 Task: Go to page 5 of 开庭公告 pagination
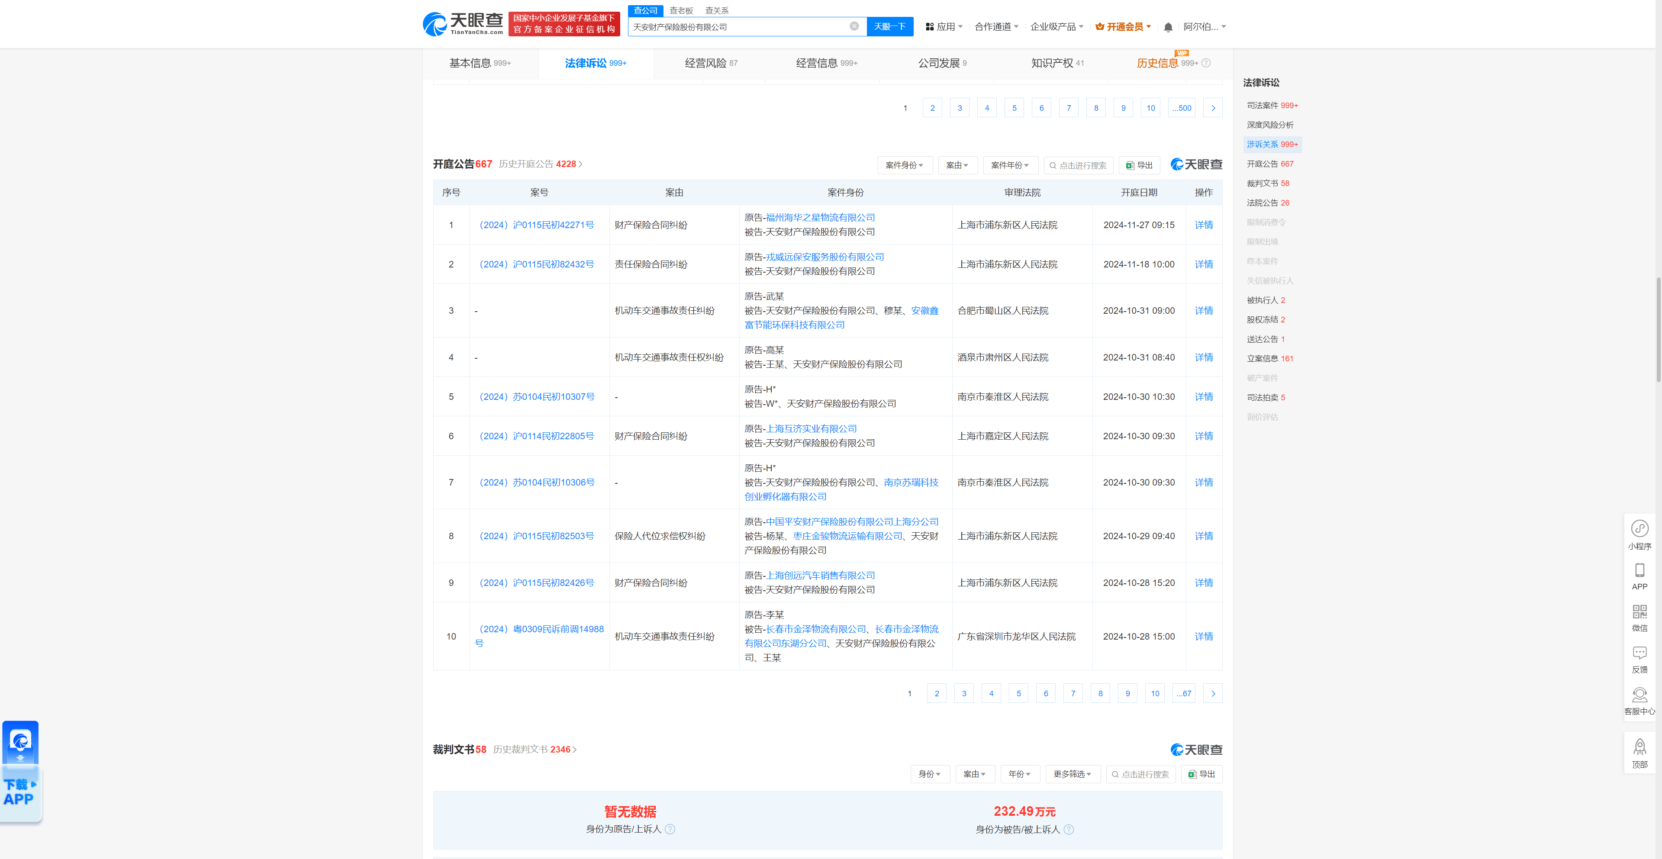1018,693
